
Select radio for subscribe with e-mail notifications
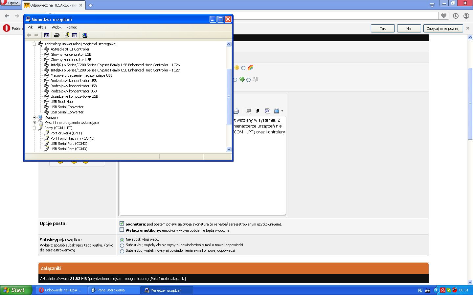(x=122, y=251)
